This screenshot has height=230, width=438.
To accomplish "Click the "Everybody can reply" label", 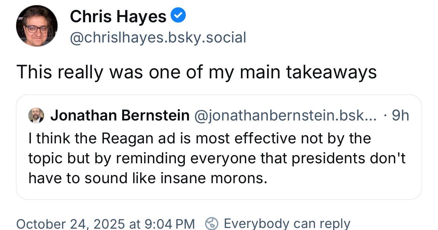I will (x=287, y=224).
